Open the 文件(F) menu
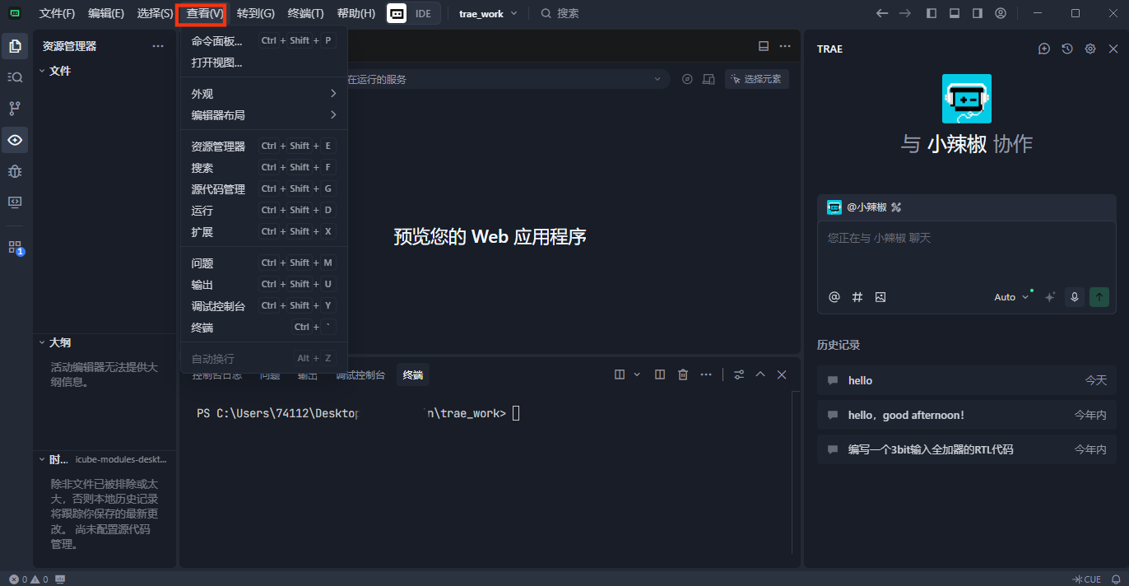 pos(57,13)
